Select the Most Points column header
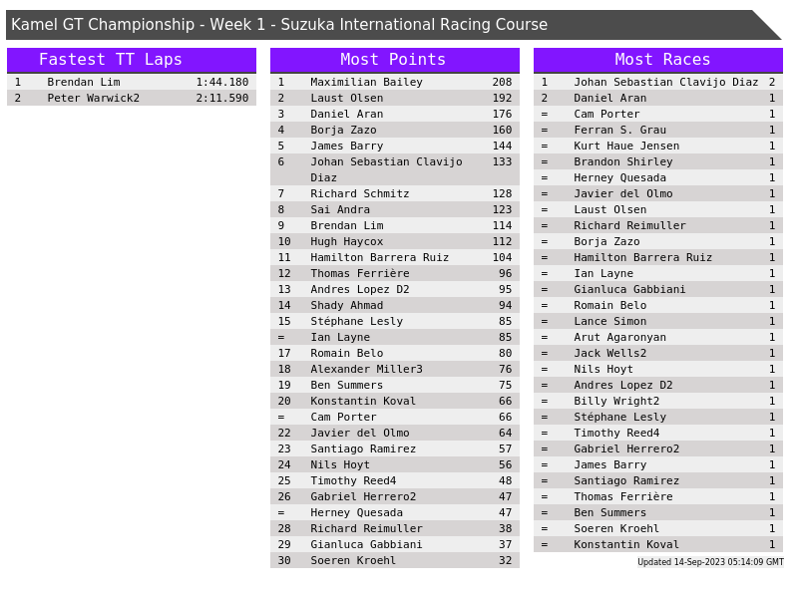This screenshot has width=798, height=598. (394, 60)
